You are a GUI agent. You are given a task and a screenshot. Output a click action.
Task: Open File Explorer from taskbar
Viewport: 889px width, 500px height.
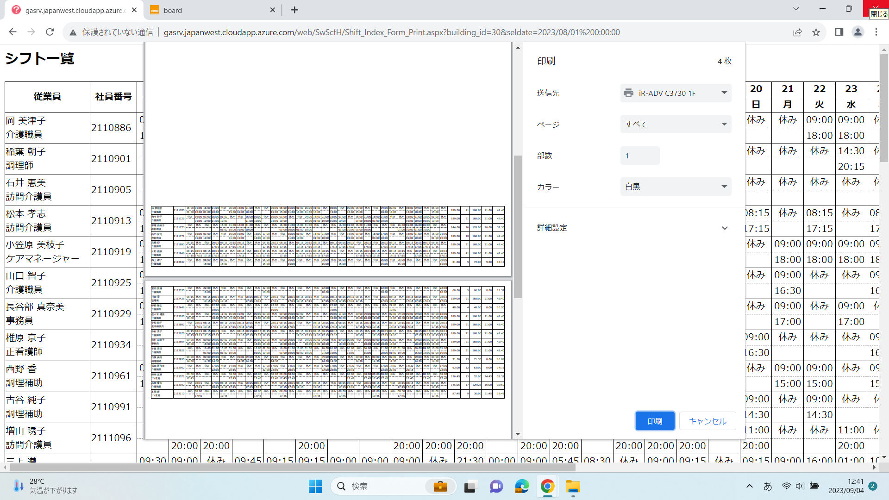click(573, 487)
